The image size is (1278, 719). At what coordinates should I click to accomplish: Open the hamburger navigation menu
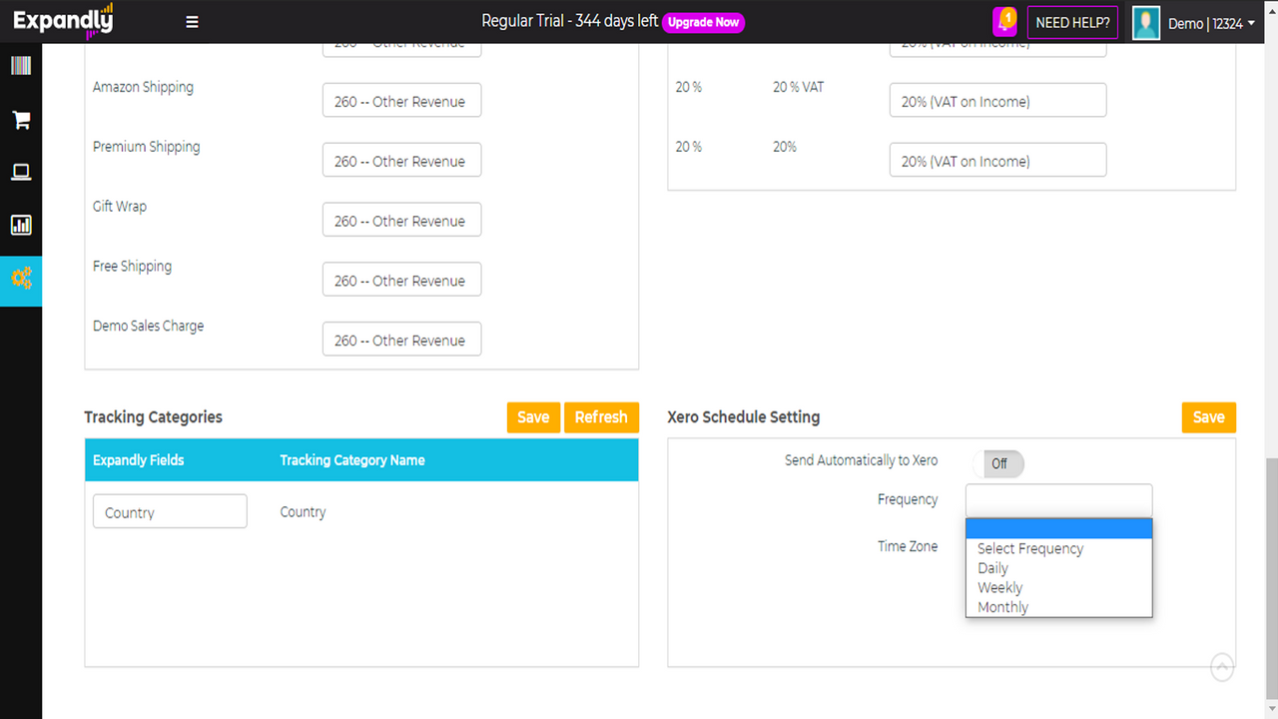coord(191,21)
